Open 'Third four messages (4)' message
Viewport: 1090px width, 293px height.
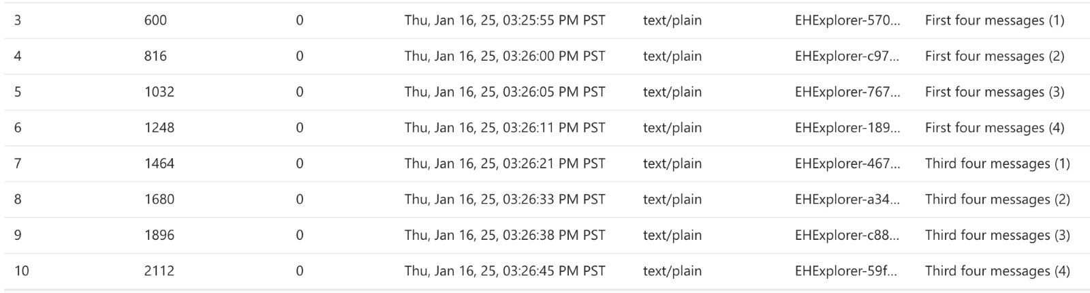click(x=997, y=271)
